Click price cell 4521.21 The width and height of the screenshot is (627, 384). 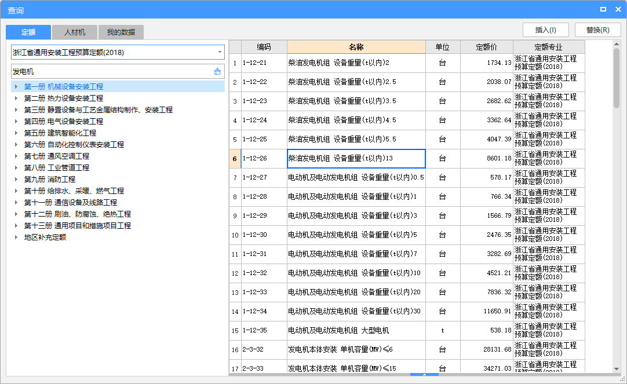pos(487,273)
